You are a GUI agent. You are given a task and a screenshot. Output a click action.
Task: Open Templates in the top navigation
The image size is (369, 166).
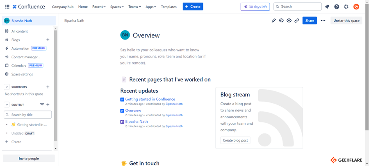(169, 7)
